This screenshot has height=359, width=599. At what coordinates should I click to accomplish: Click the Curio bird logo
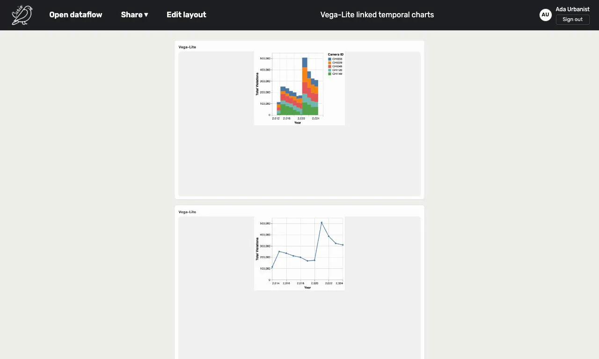22,15
